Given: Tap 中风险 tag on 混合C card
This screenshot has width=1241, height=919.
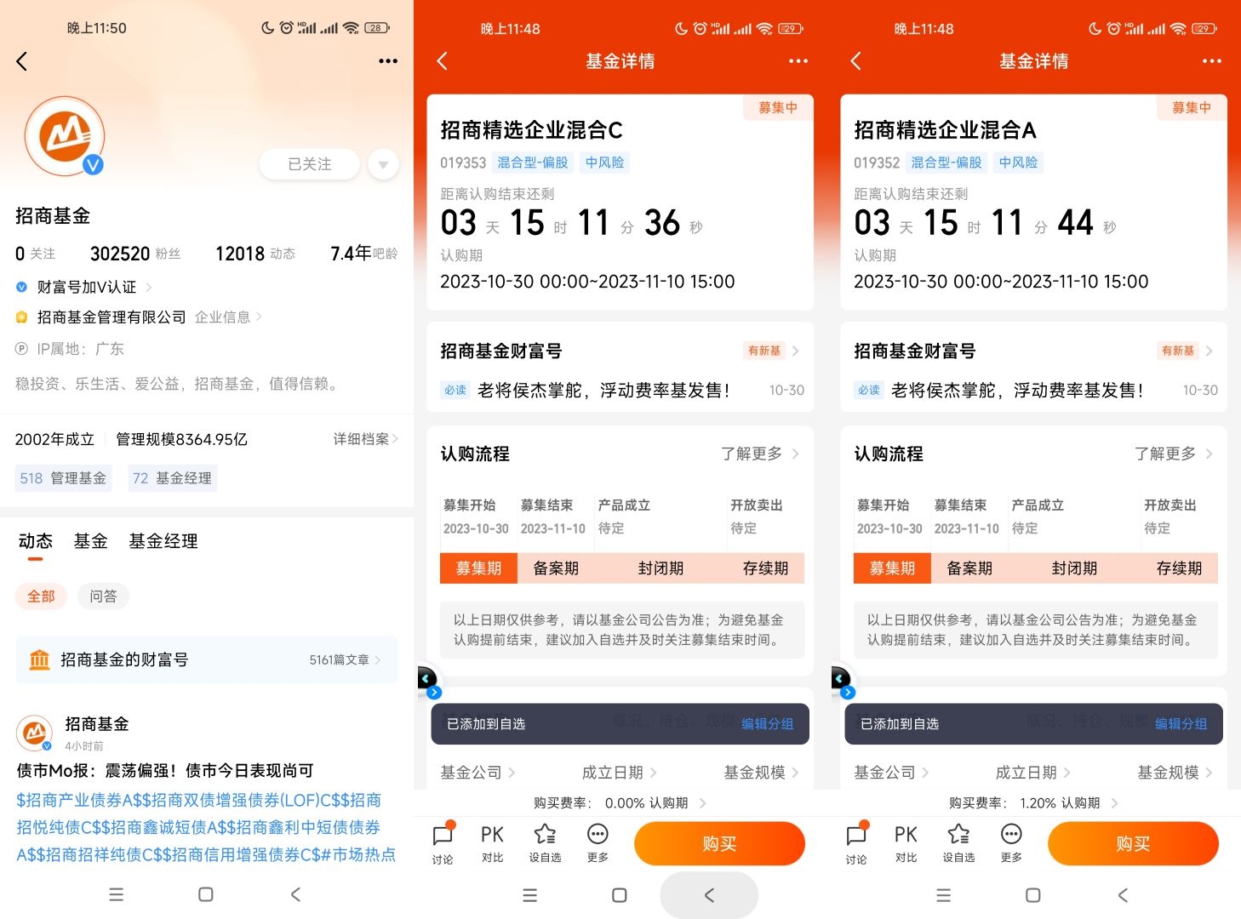Looking at the screenshot, I should [604, 163].
